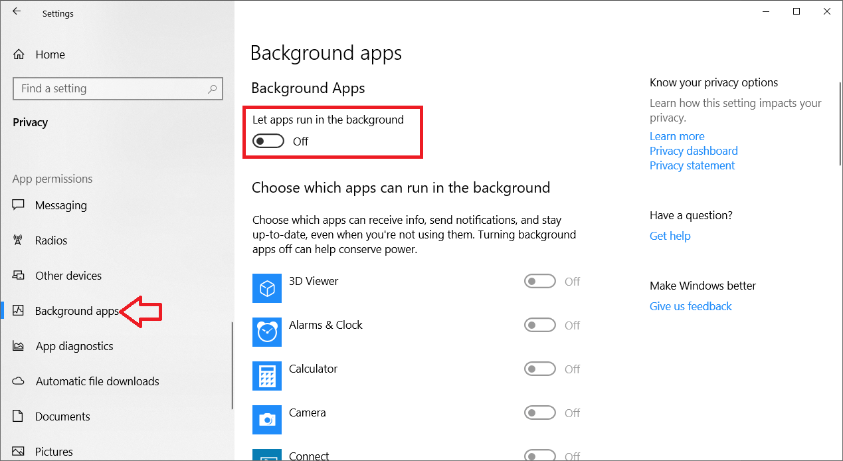Click the Calculator app icon

(x=267, y=375)
